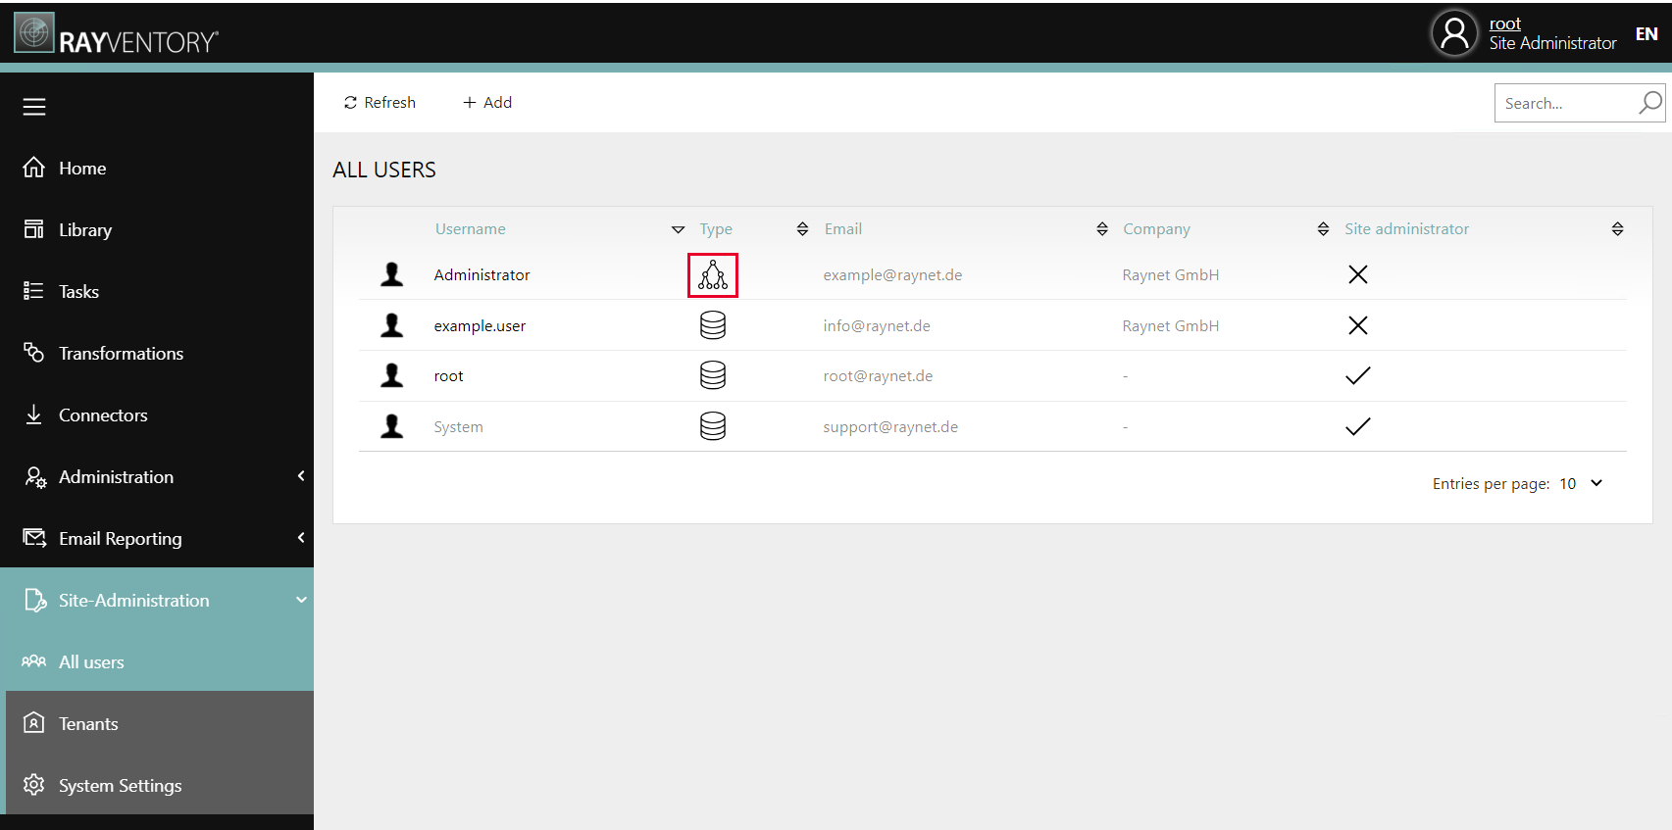Click the search magnifier icon
This screenshot has height=830, width=1672.
pyautogui.click(x=1650, y=103)
